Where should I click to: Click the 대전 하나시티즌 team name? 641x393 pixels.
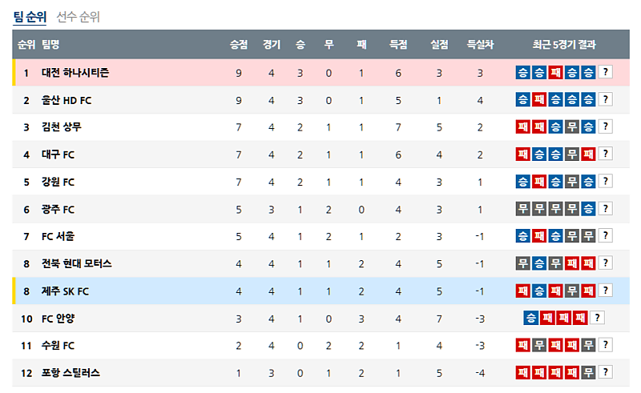(75, 73)
